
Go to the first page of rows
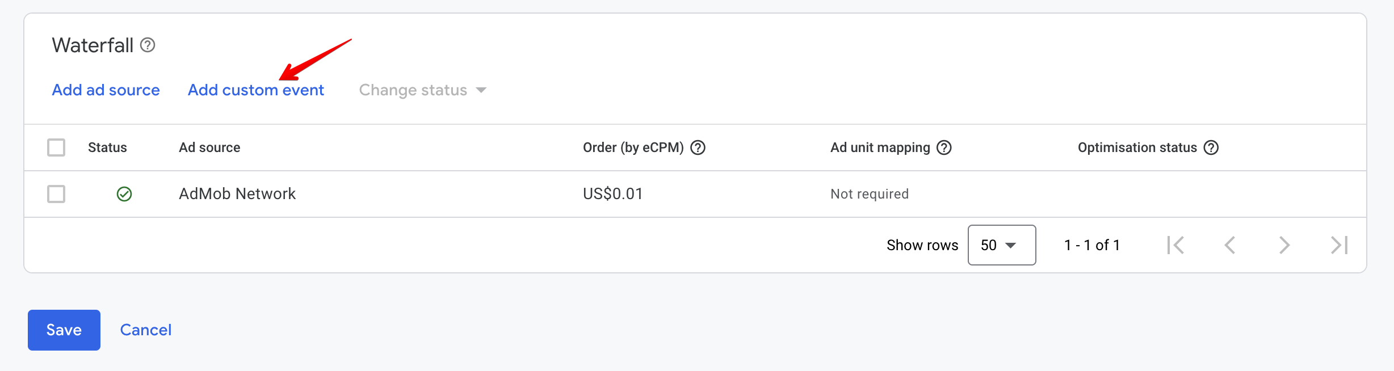(x=1175, y=245)
